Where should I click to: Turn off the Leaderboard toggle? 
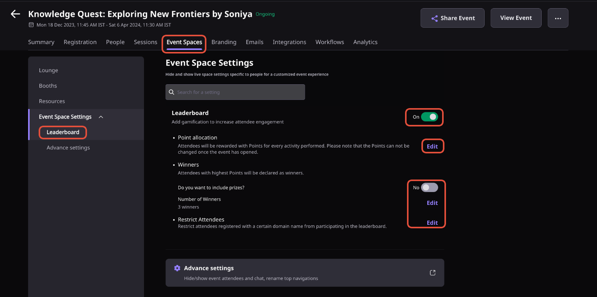point(429,117)
